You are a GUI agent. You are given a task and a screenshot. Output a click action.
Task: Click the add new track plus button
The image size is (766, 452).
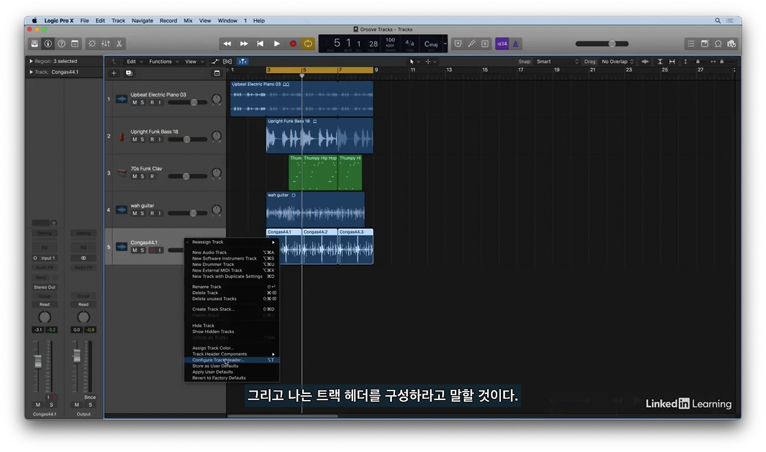tap(114, 73)
